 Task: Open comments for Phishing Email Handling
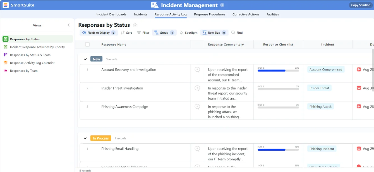pos(197,149)
